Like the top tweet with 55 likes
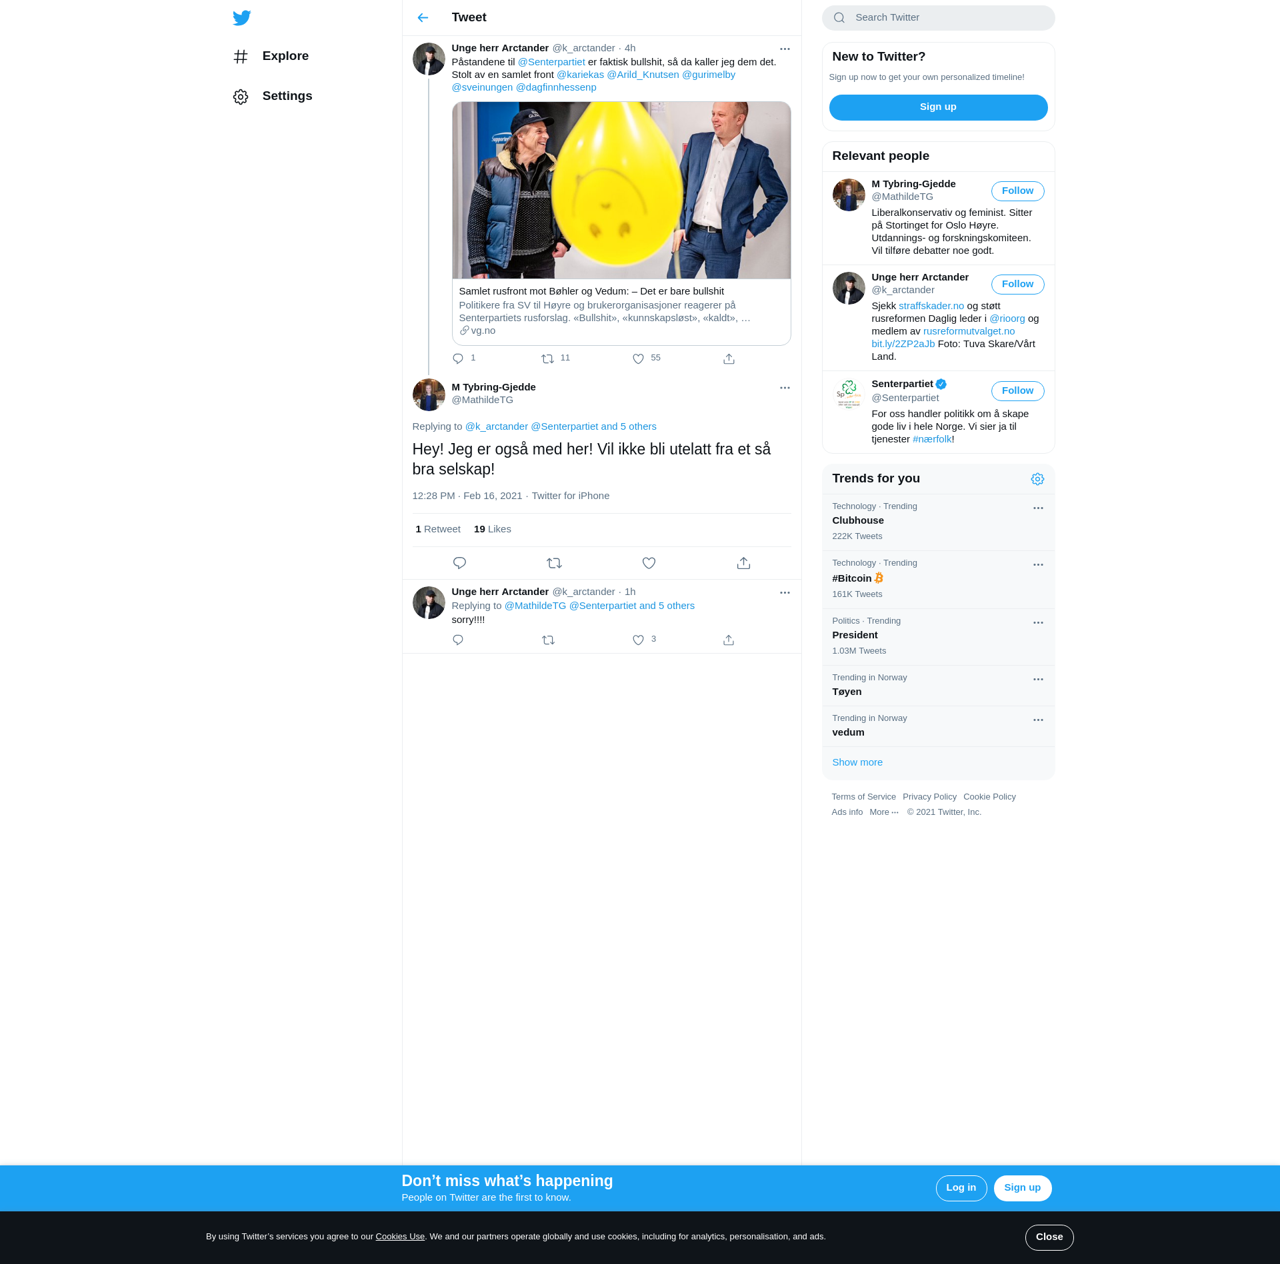Image resolution: width=1280 pixels, height=1264 pixels. [638, 358]
